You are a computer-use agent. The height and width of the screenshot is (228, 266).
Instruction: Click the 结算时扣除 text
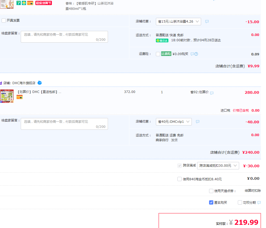[253, 191]
